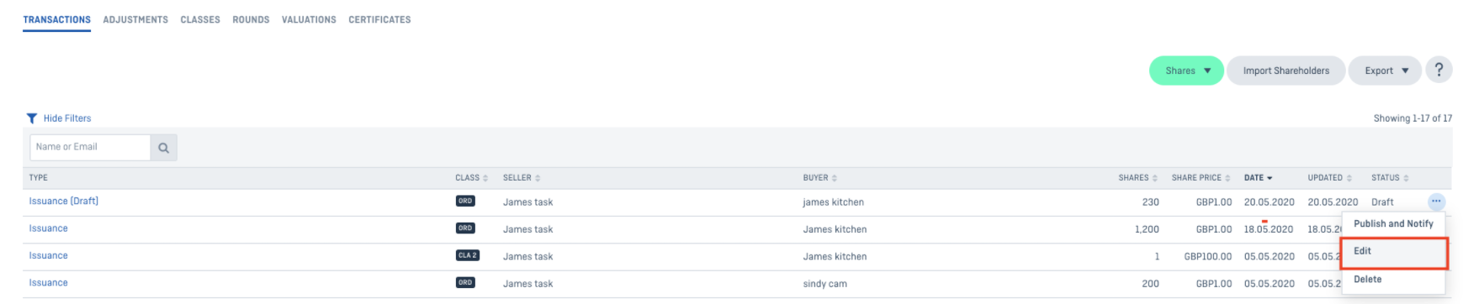Choose Publish and Notify option
This screenshot has height=304, width=1463.
click(1393, 223)
